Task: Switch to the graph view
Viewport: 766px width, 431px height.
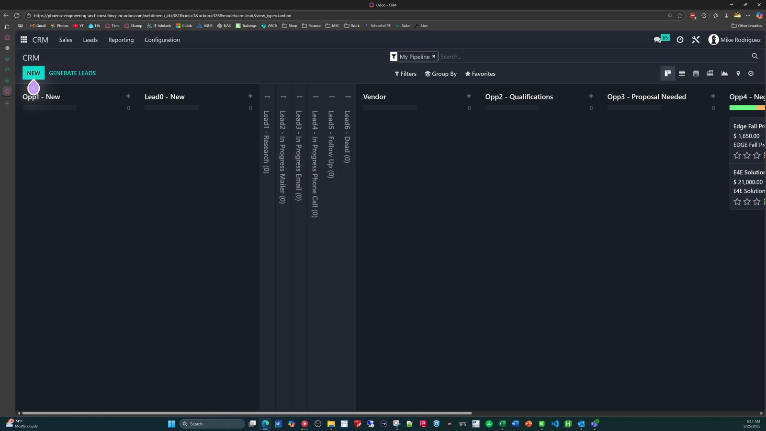Action: pyautogui.click(x=724, y=73)
